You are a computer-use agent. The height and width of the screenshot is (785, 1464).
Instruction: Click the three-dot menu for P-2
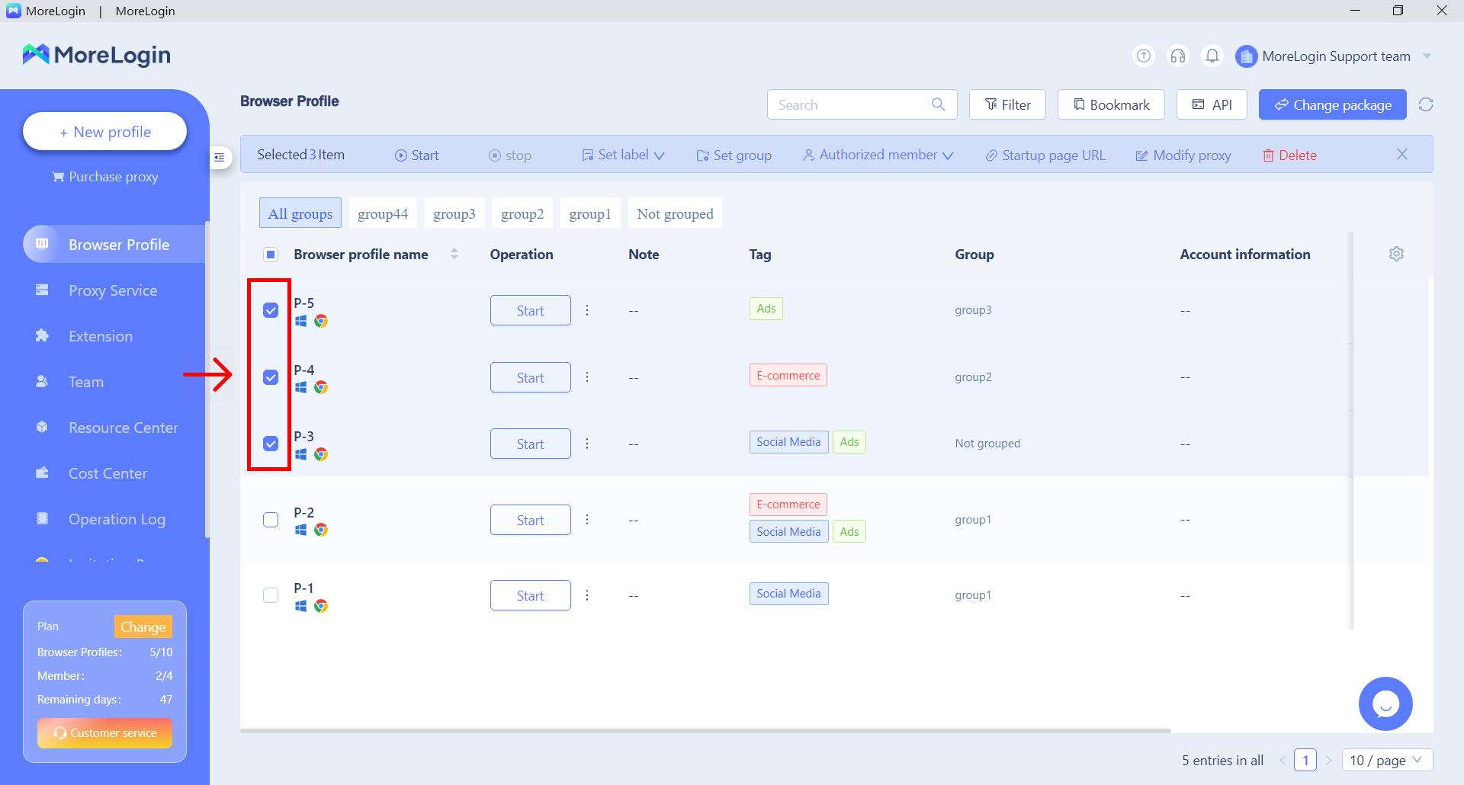pyautogui.click(x=587, y=520)
